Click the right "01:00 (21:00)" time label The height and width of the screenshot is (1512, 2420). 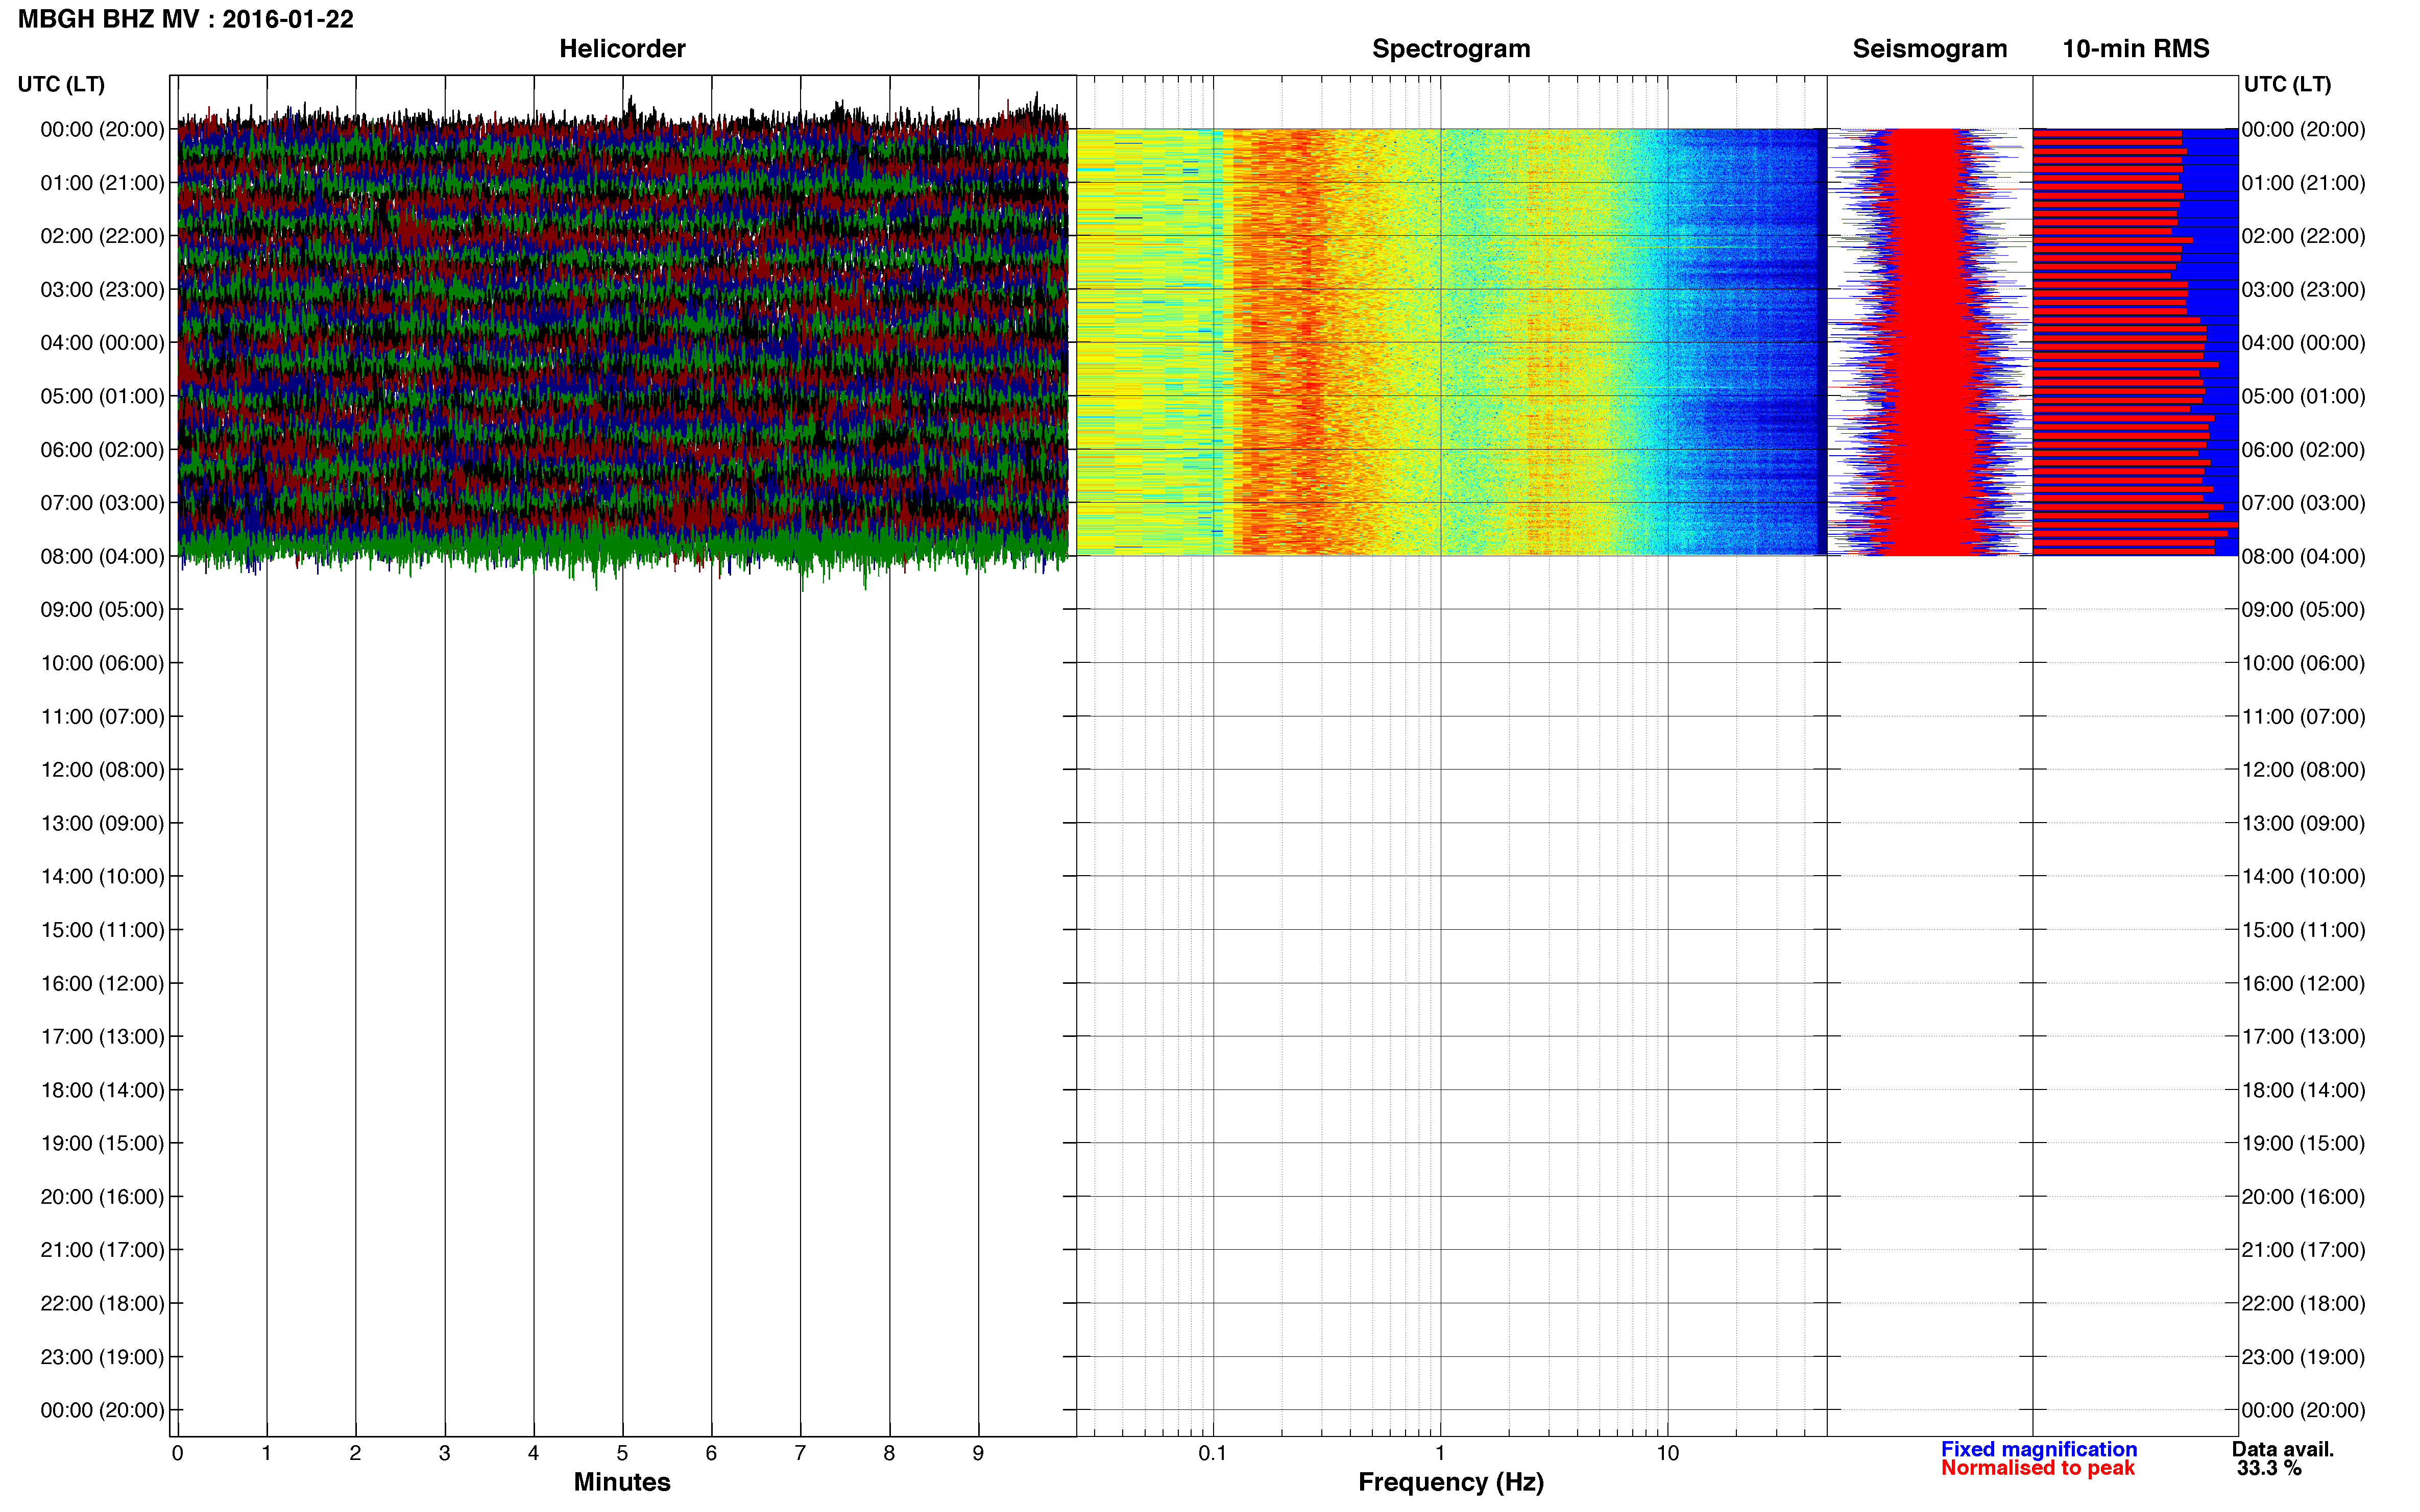[2303, 183]
